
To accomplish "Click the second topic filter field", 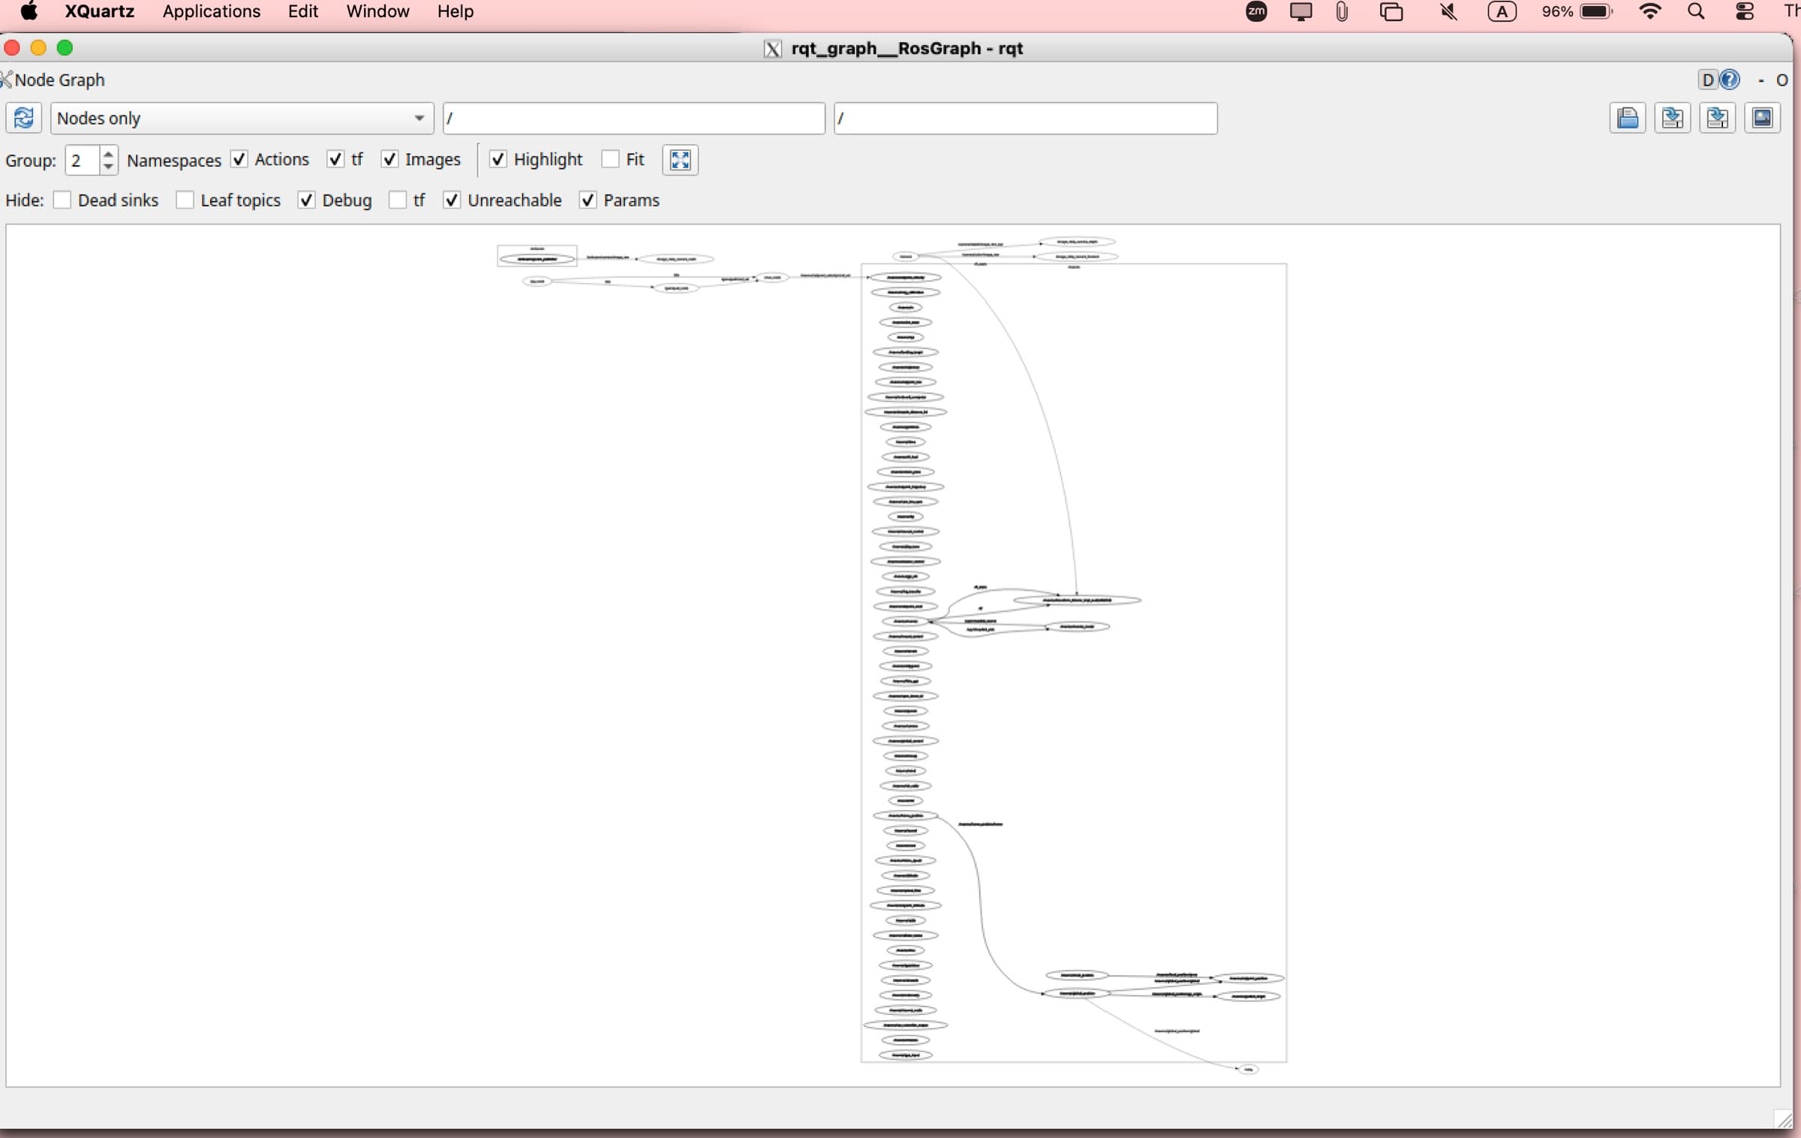I will tap(1025, 118).
